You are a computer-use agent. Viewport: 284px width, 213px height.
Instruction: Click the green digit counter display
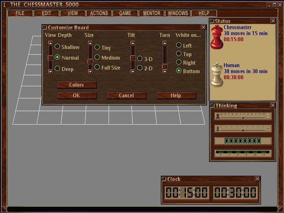[243, 141]
